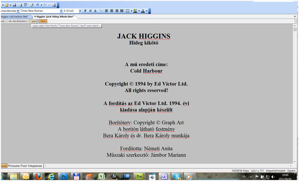Image resolution: width=299 pixels, height=181 pixels.
Task: Click the horizontal scrollbar left arrow
Action: coord(45,166)
